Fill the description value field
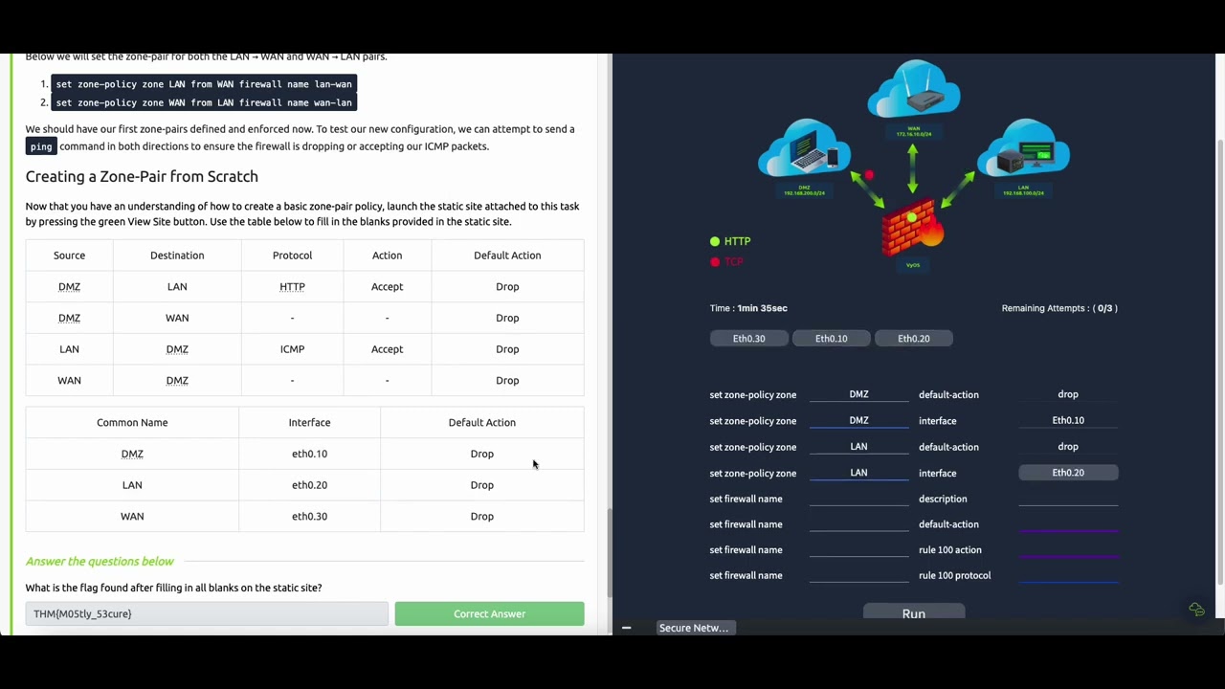 (x=1068, y=498)
